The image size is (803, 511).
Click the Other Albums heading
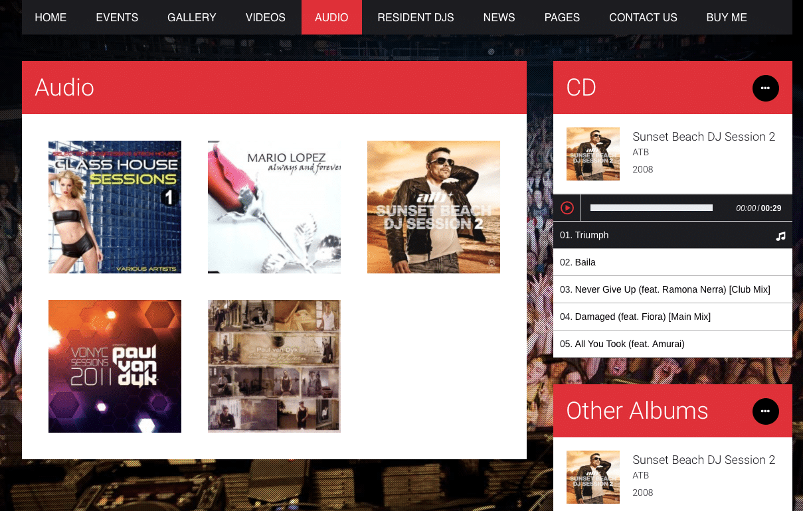tap(638, 411)
